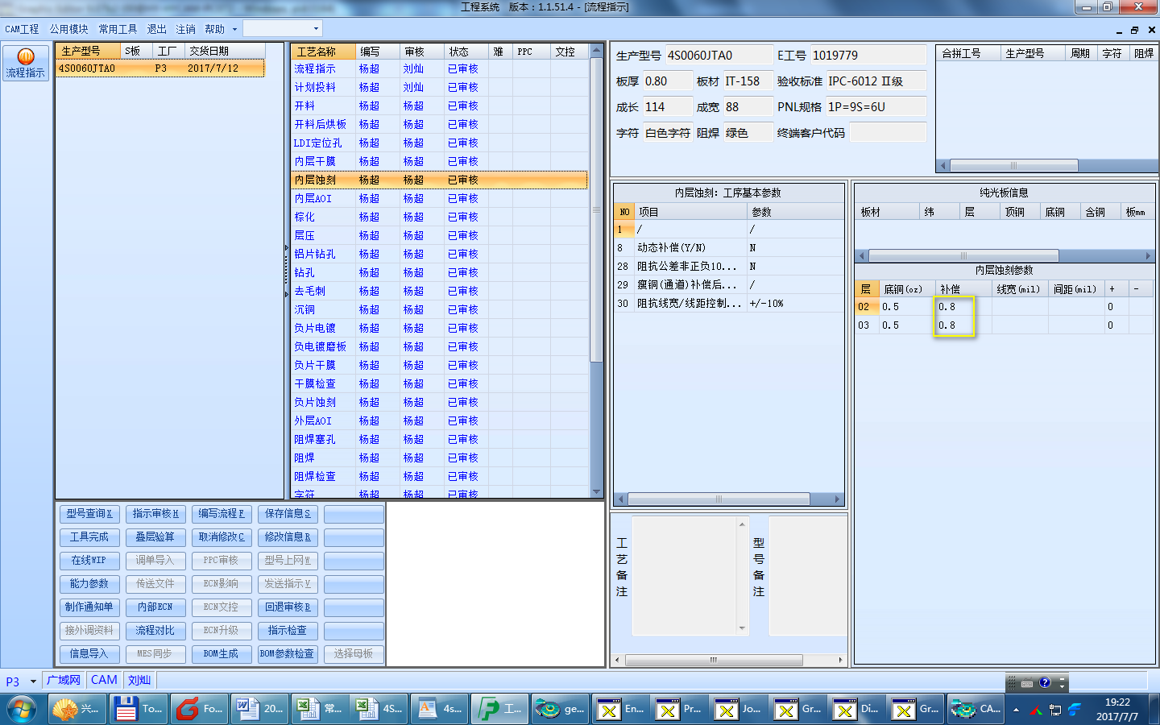The image size is (1160, 725).
Task: Open the 常用工具 menu
Action: point(118,29)
